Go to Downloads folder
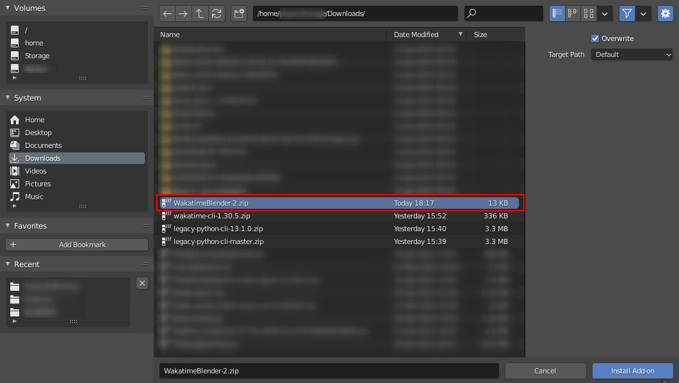This screenshot has width=679, height=383. 77,158
